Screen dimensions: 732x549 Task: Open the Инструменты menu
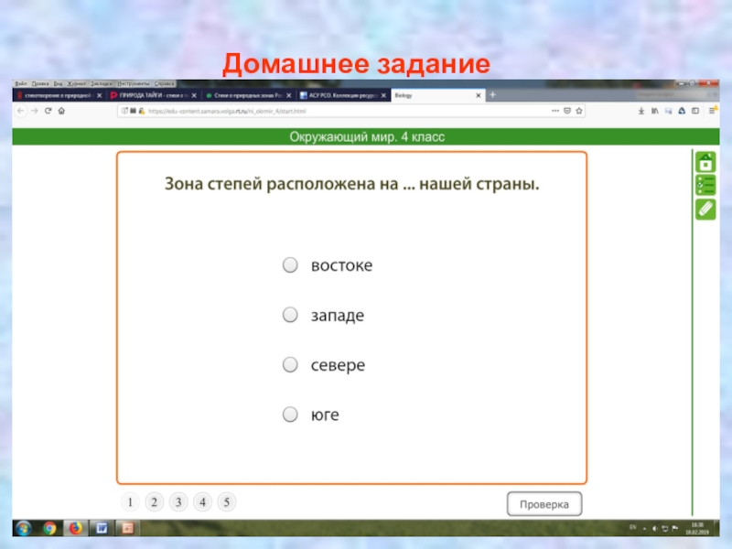click(x=134, y=83)
